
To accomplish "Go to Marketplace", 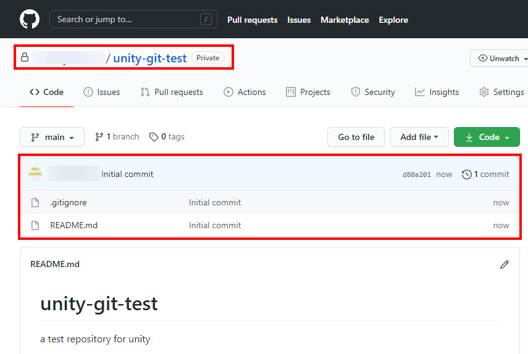I will coord(345,20).
